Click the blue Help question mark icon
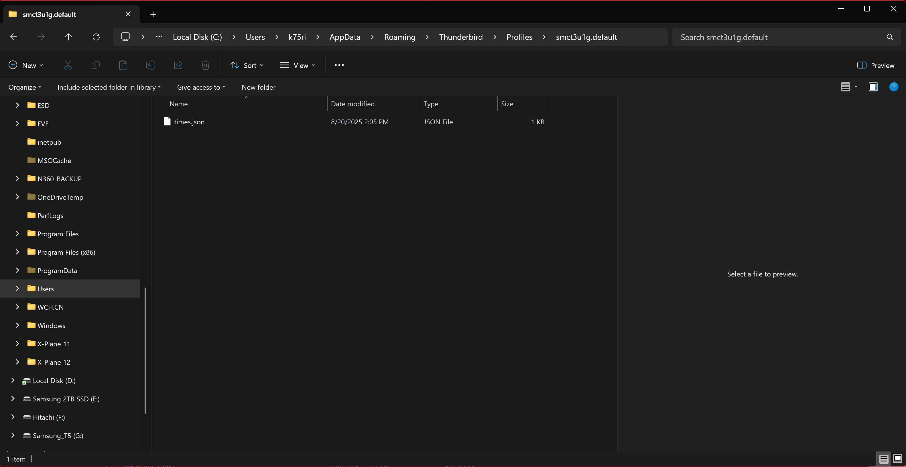Screen dimensions: 906x467 (893, 87)
